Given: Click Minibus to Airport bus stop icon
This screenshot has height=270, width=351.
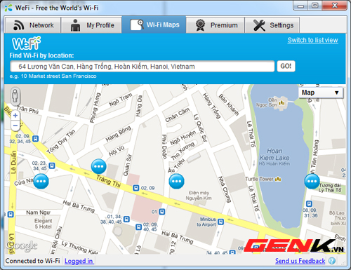Looking at the screenshot, I should click(220, 222).
